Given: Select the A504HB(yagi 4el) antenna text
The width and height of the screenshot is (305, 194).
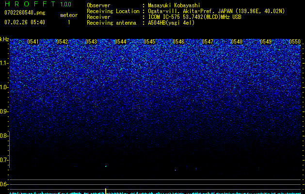Looking at the screenshot, I should 171,23.
